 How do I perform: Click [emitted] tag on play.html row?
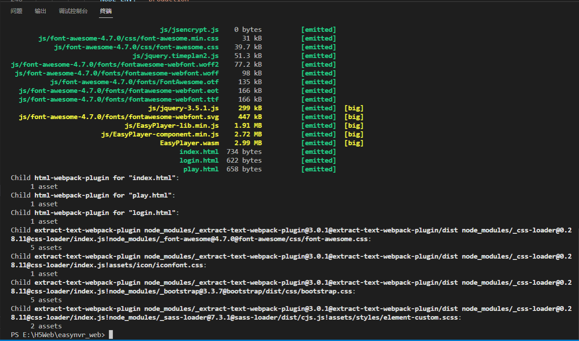(319, 169)
